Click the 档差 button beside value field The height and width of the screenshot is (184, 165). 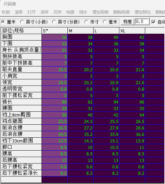[x=128, y=22]
